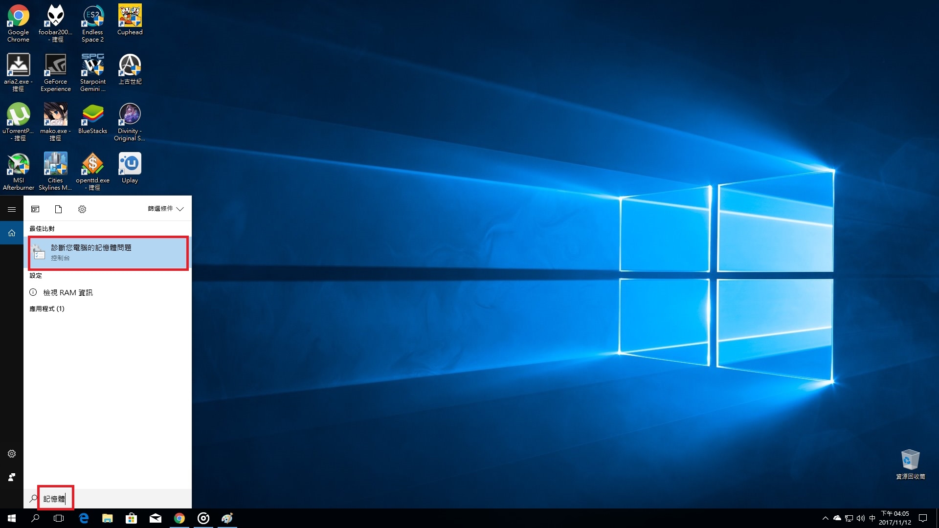Open Microsoft Edge from taskbar
939x528 pixels.
pyautogui.click(x=84, y=518)
